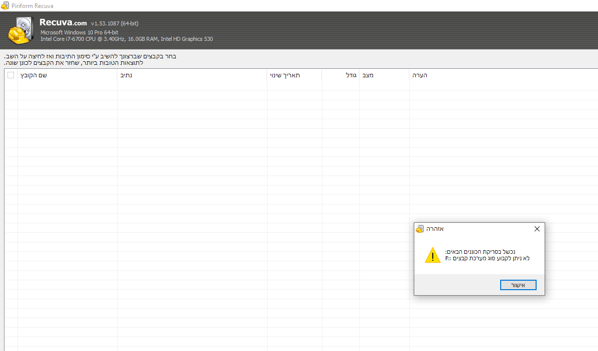
Task: Sort by הערה column header
Action: tap(504, 75)
